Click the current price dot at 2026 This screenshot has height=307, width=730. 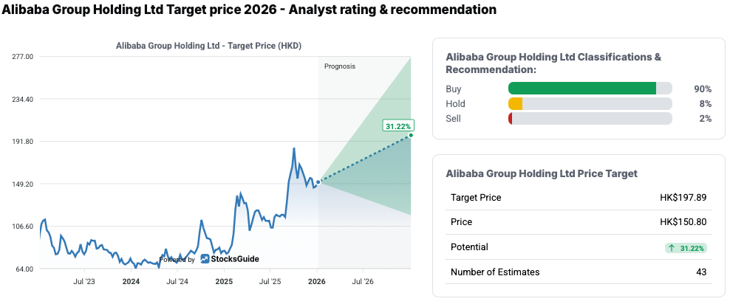(318, 182)
